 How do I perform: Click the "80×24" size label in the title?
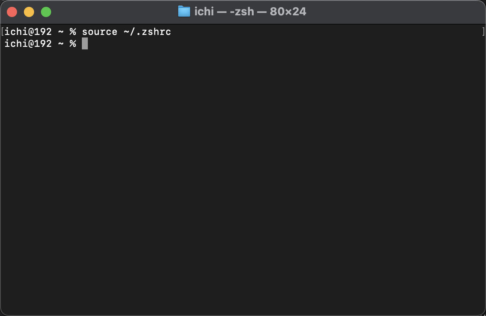point(288,11)
